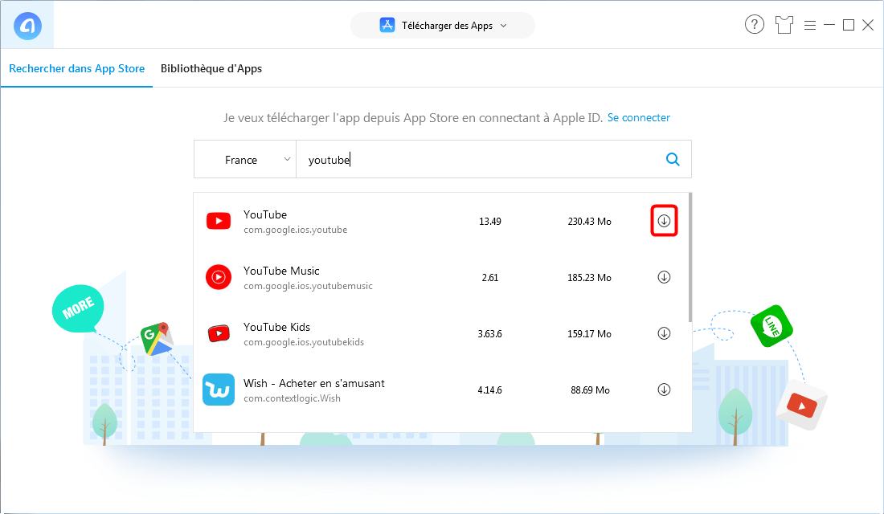
Task: Select the YouTube app name
Action: point(265,214)
